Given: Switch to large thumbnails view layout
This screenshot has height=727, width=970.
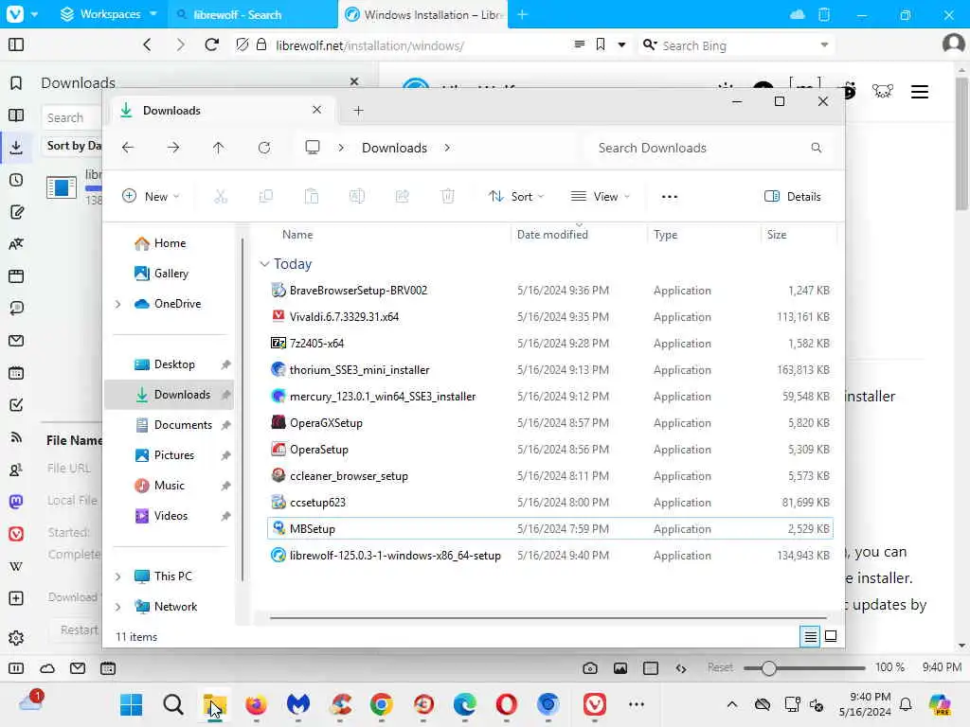Looking at the screenshot, I should point(831,636).
